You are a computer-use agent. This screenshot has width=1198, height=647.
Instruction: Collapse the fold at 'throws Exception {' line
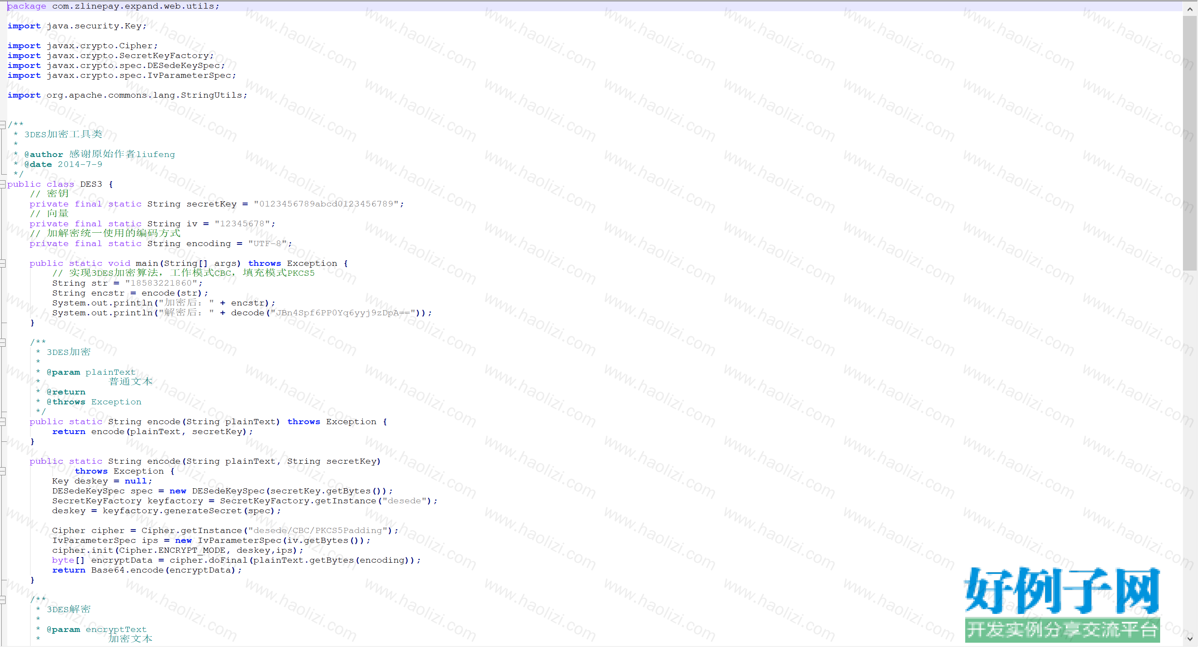(3, 471)
